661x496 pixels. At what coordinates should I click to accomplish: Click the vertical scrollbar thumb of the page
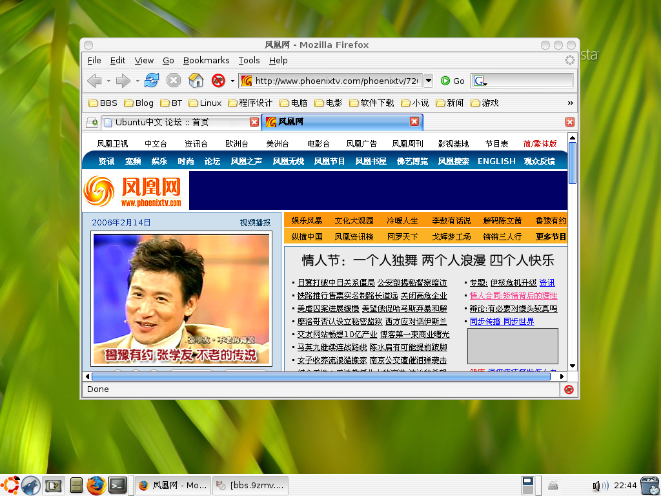[572, 163]
